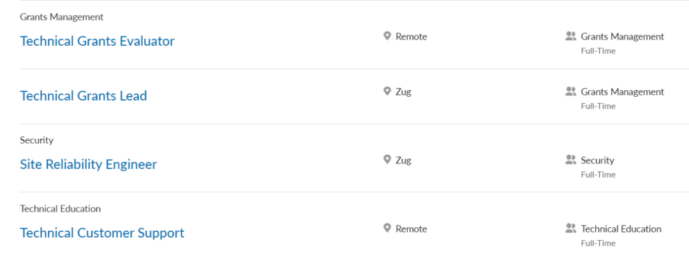Click Zug location text for Technical Grants Lead
This screenshot has width=689, height=265.
tap(403, 92)
